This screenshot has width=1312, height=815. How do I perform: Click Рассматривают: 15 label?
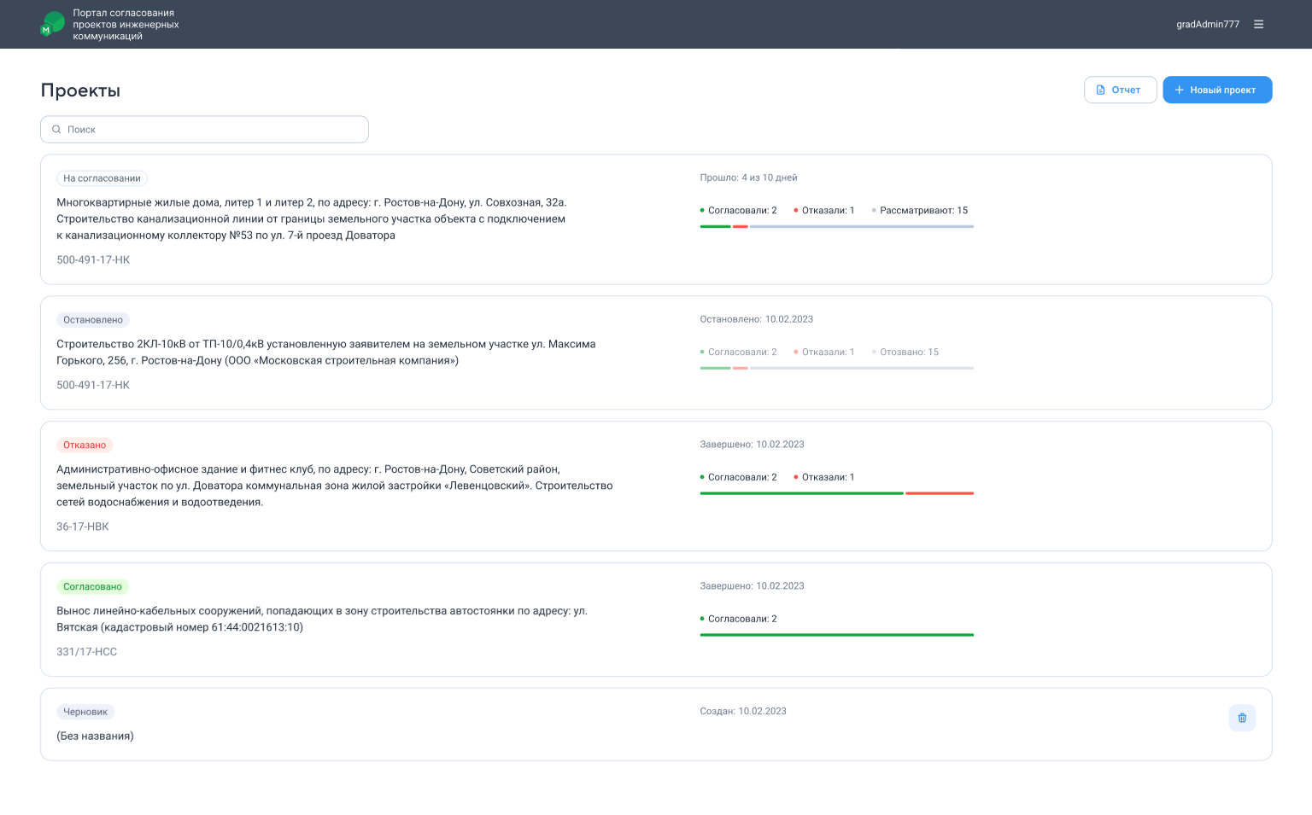pos(920,210)
